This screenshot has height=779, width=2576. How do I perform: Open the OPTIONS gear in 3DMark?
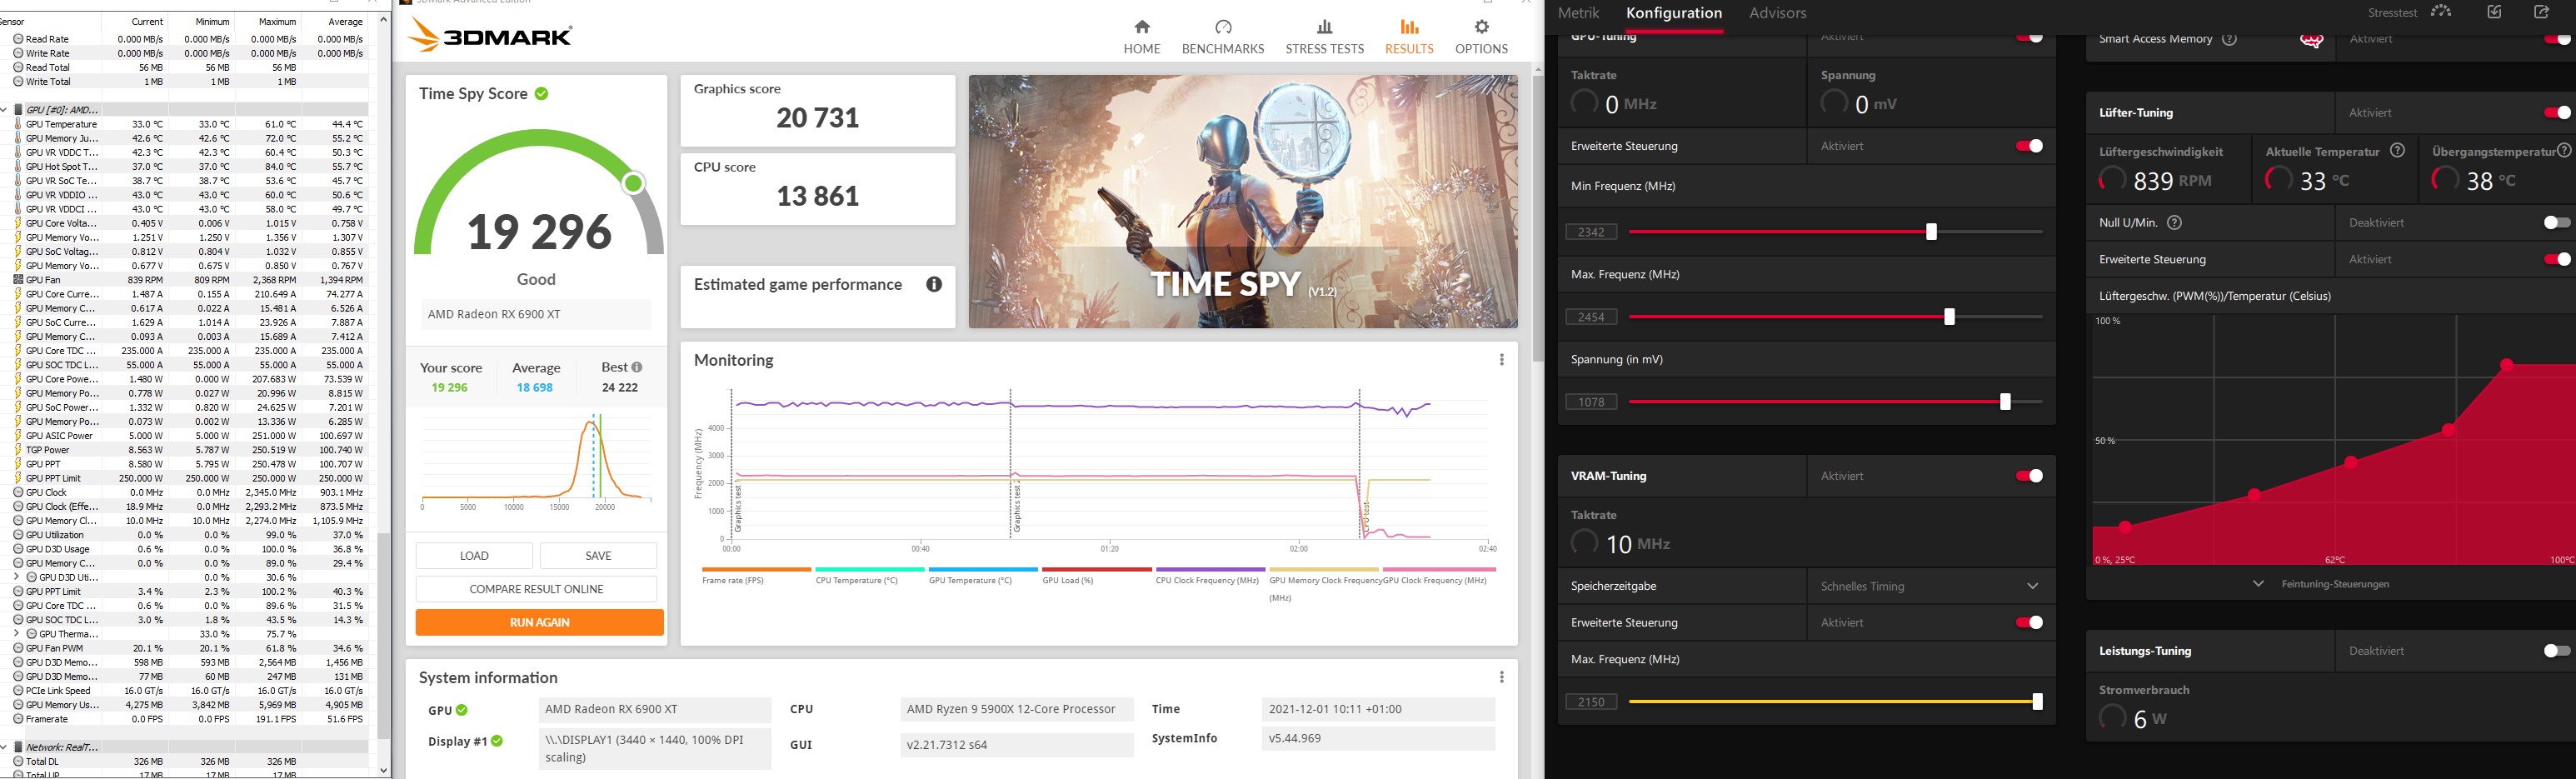[x=1481, y=27]
